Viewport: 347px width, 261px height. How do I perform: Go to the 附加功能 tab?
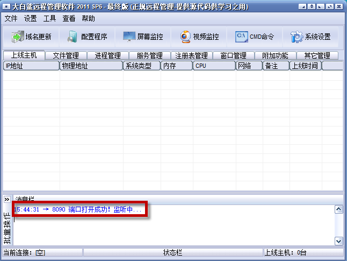(275, 55)
